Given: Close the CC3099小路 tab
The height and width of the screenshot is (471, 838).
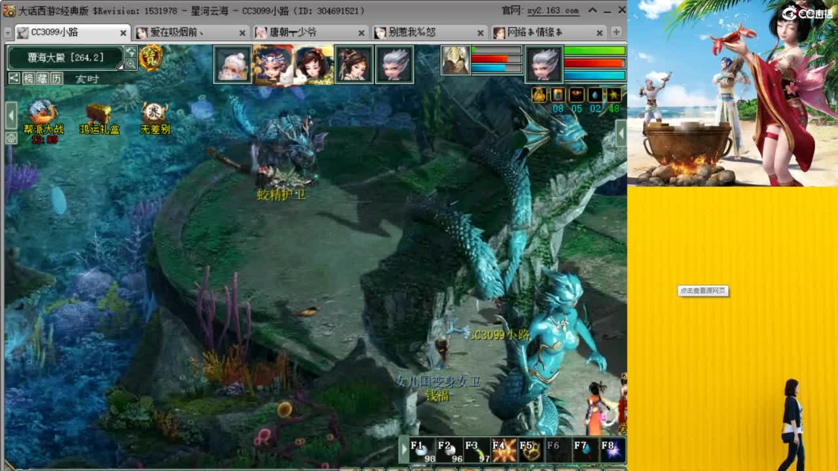Looking at the screenshot, I should tap(123, 33).
